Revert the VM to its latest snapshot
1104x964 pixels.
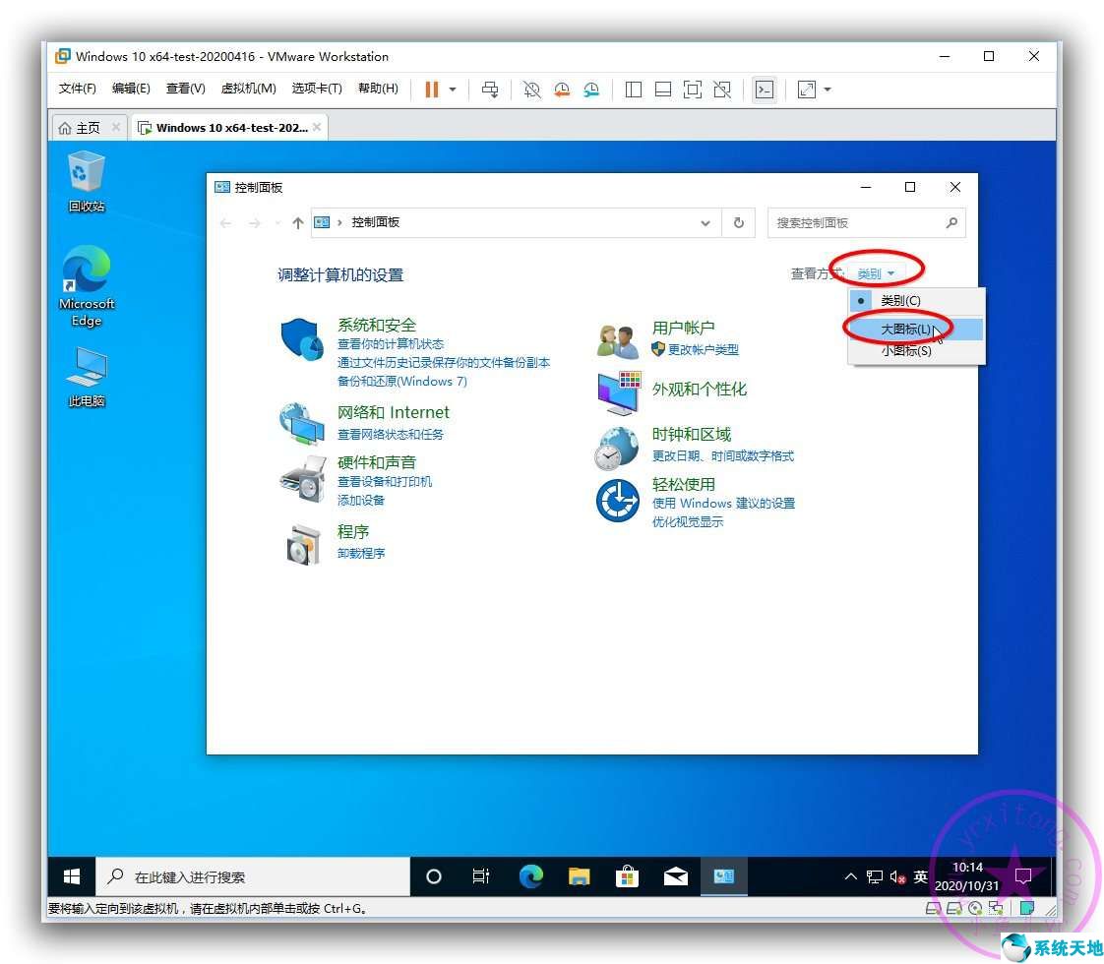click(562, 90)
